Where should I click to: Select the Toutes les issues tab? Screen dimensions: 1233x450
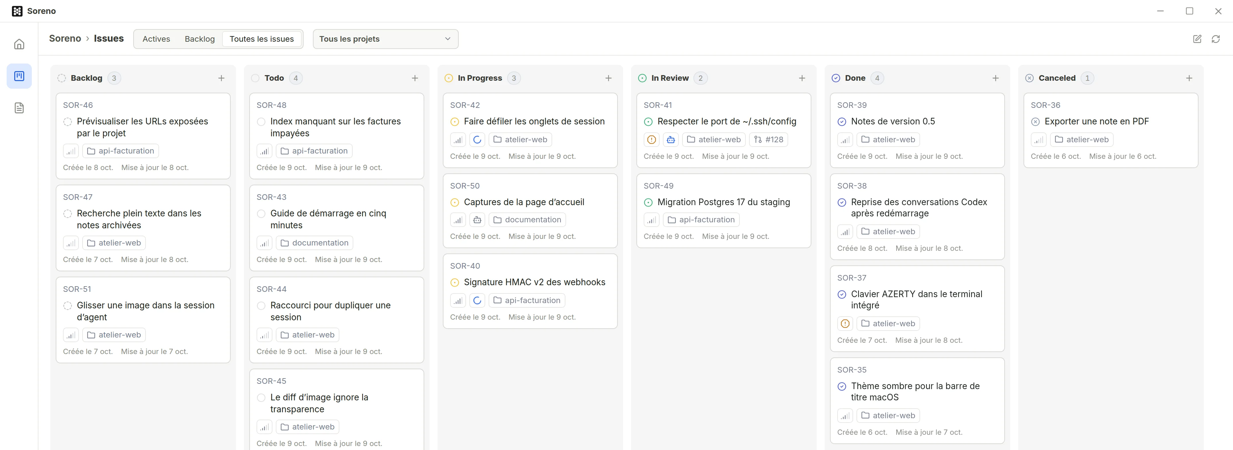[261, 39]
